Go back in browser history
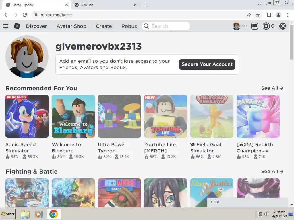 tap(6, 15)
